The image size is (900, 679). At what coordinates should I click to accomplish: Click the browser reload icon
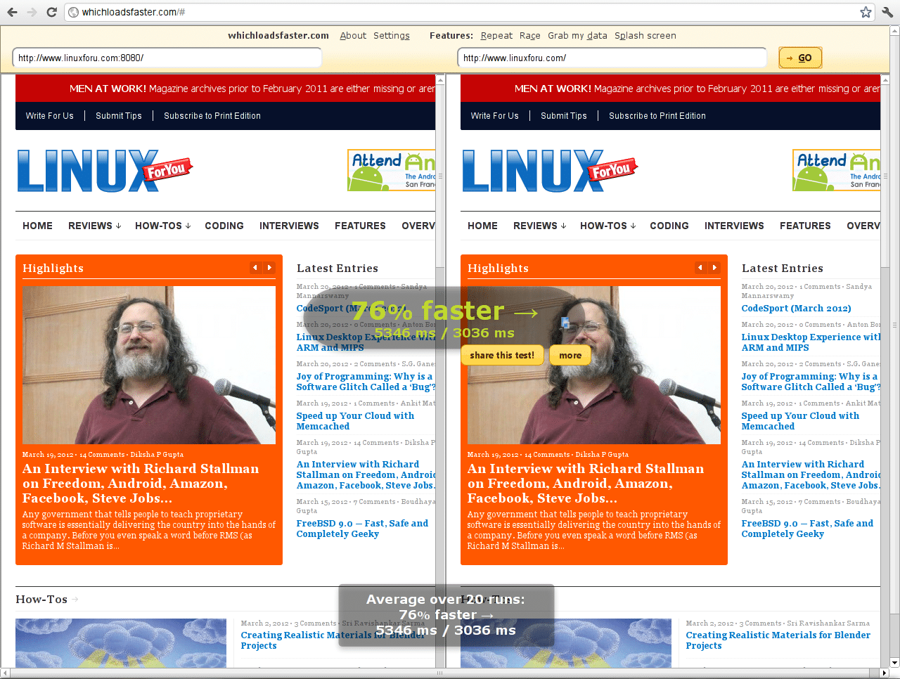point(51,12)
